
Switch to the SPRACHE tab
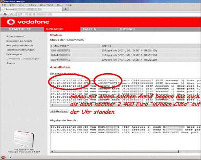tap(62, 29)
